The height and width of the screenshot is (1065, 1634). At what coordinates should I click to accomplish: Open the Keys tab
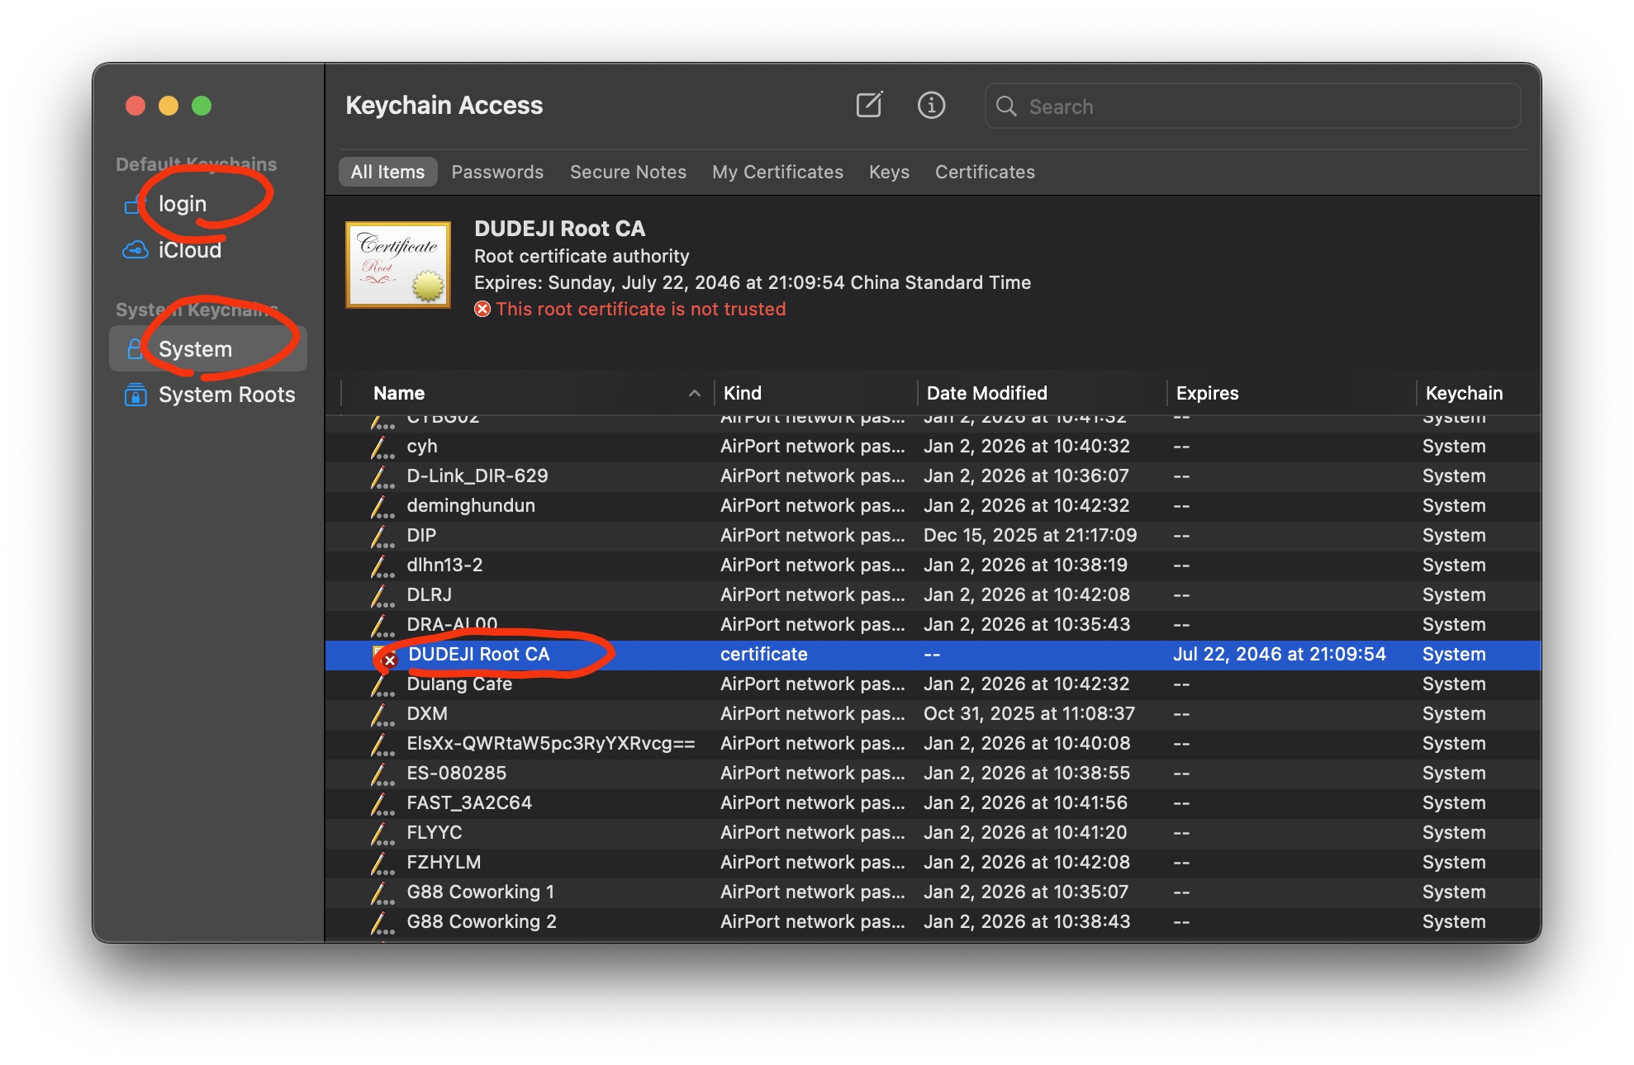point(889,172)
